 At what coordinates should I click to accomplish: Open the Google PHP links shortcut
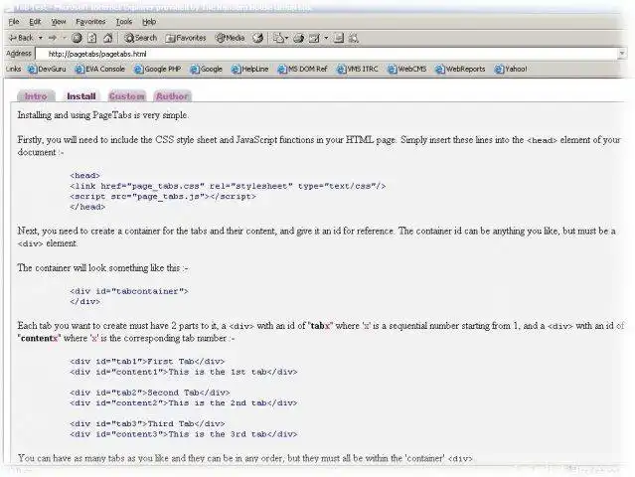point(157,70)
